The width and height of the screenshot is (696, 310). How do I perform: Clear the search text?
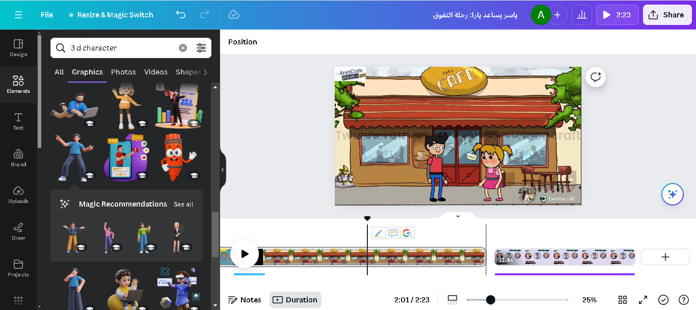pos(183,48)
